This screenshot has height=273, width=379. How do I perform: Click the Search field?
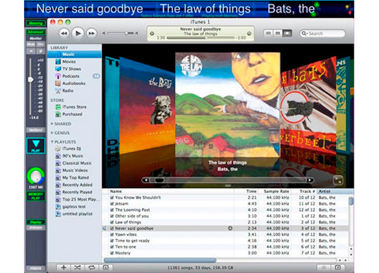[323, 34]
